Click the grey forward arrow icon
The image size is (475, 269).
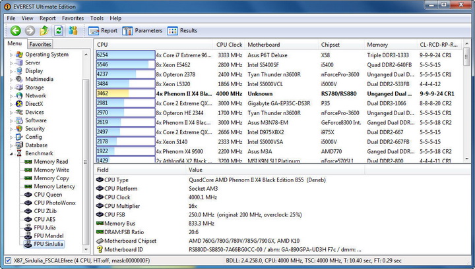pyautogui.click(x=30, y=30)
